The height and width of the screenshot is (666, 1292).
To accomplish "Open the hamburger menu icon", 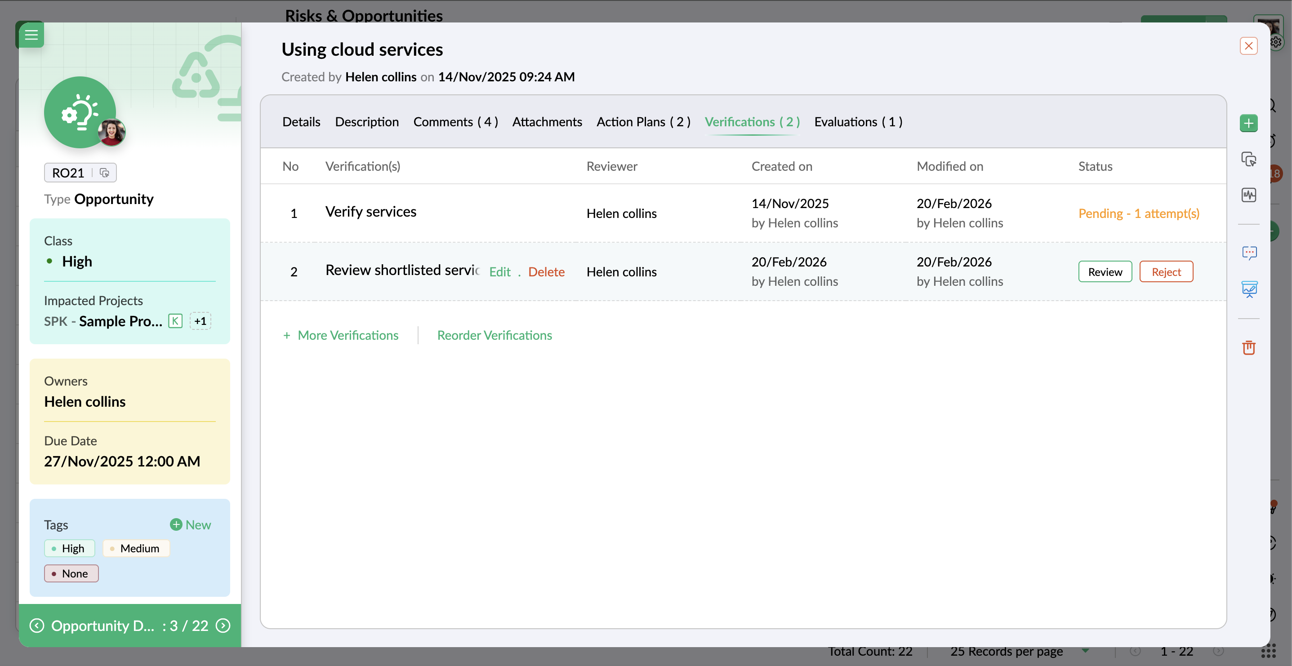I will [x=31, y=35].
